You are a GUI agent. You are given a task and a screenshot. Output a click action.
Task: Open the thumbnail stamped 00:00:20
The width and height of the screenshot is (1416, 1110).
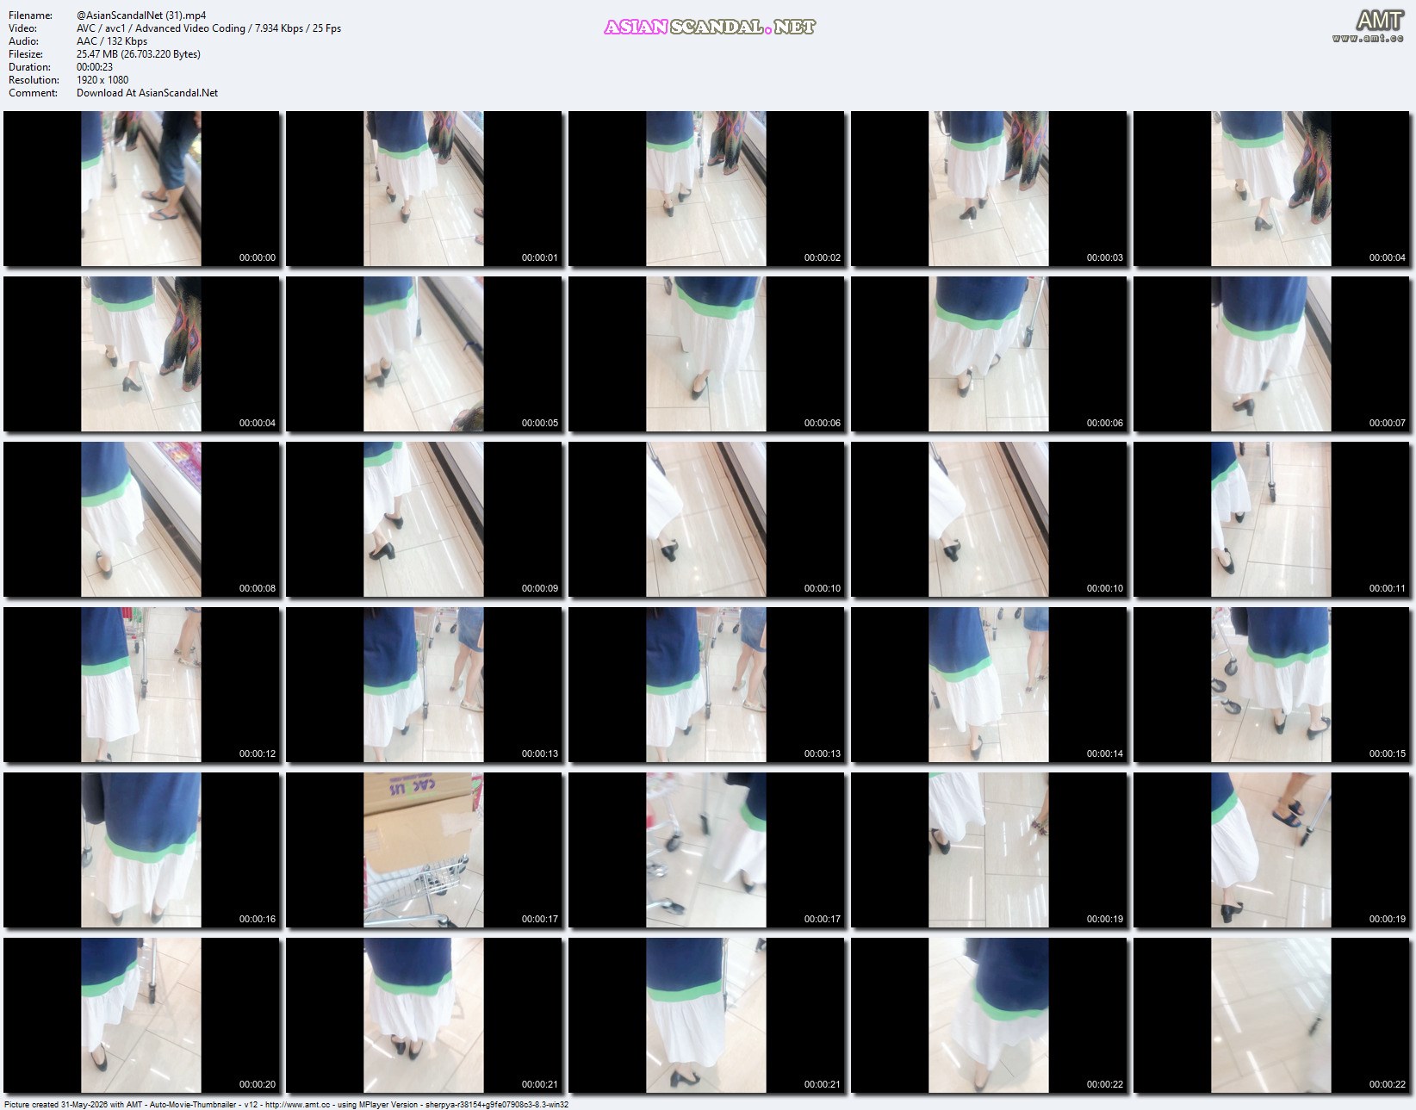(x=141, y=1015)
